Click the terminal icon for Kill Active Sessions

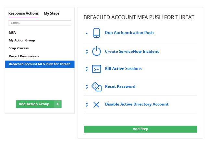point(96,69)
